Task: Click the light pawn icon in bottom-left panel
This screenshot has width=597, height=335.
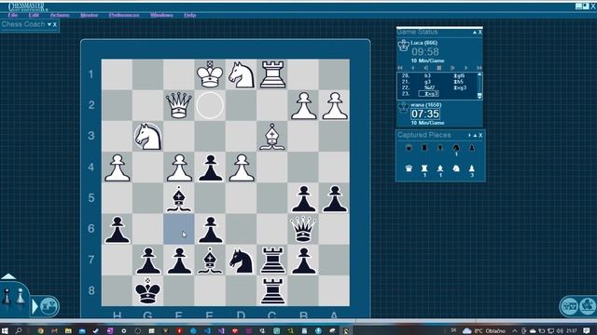Action: [20, 296]
